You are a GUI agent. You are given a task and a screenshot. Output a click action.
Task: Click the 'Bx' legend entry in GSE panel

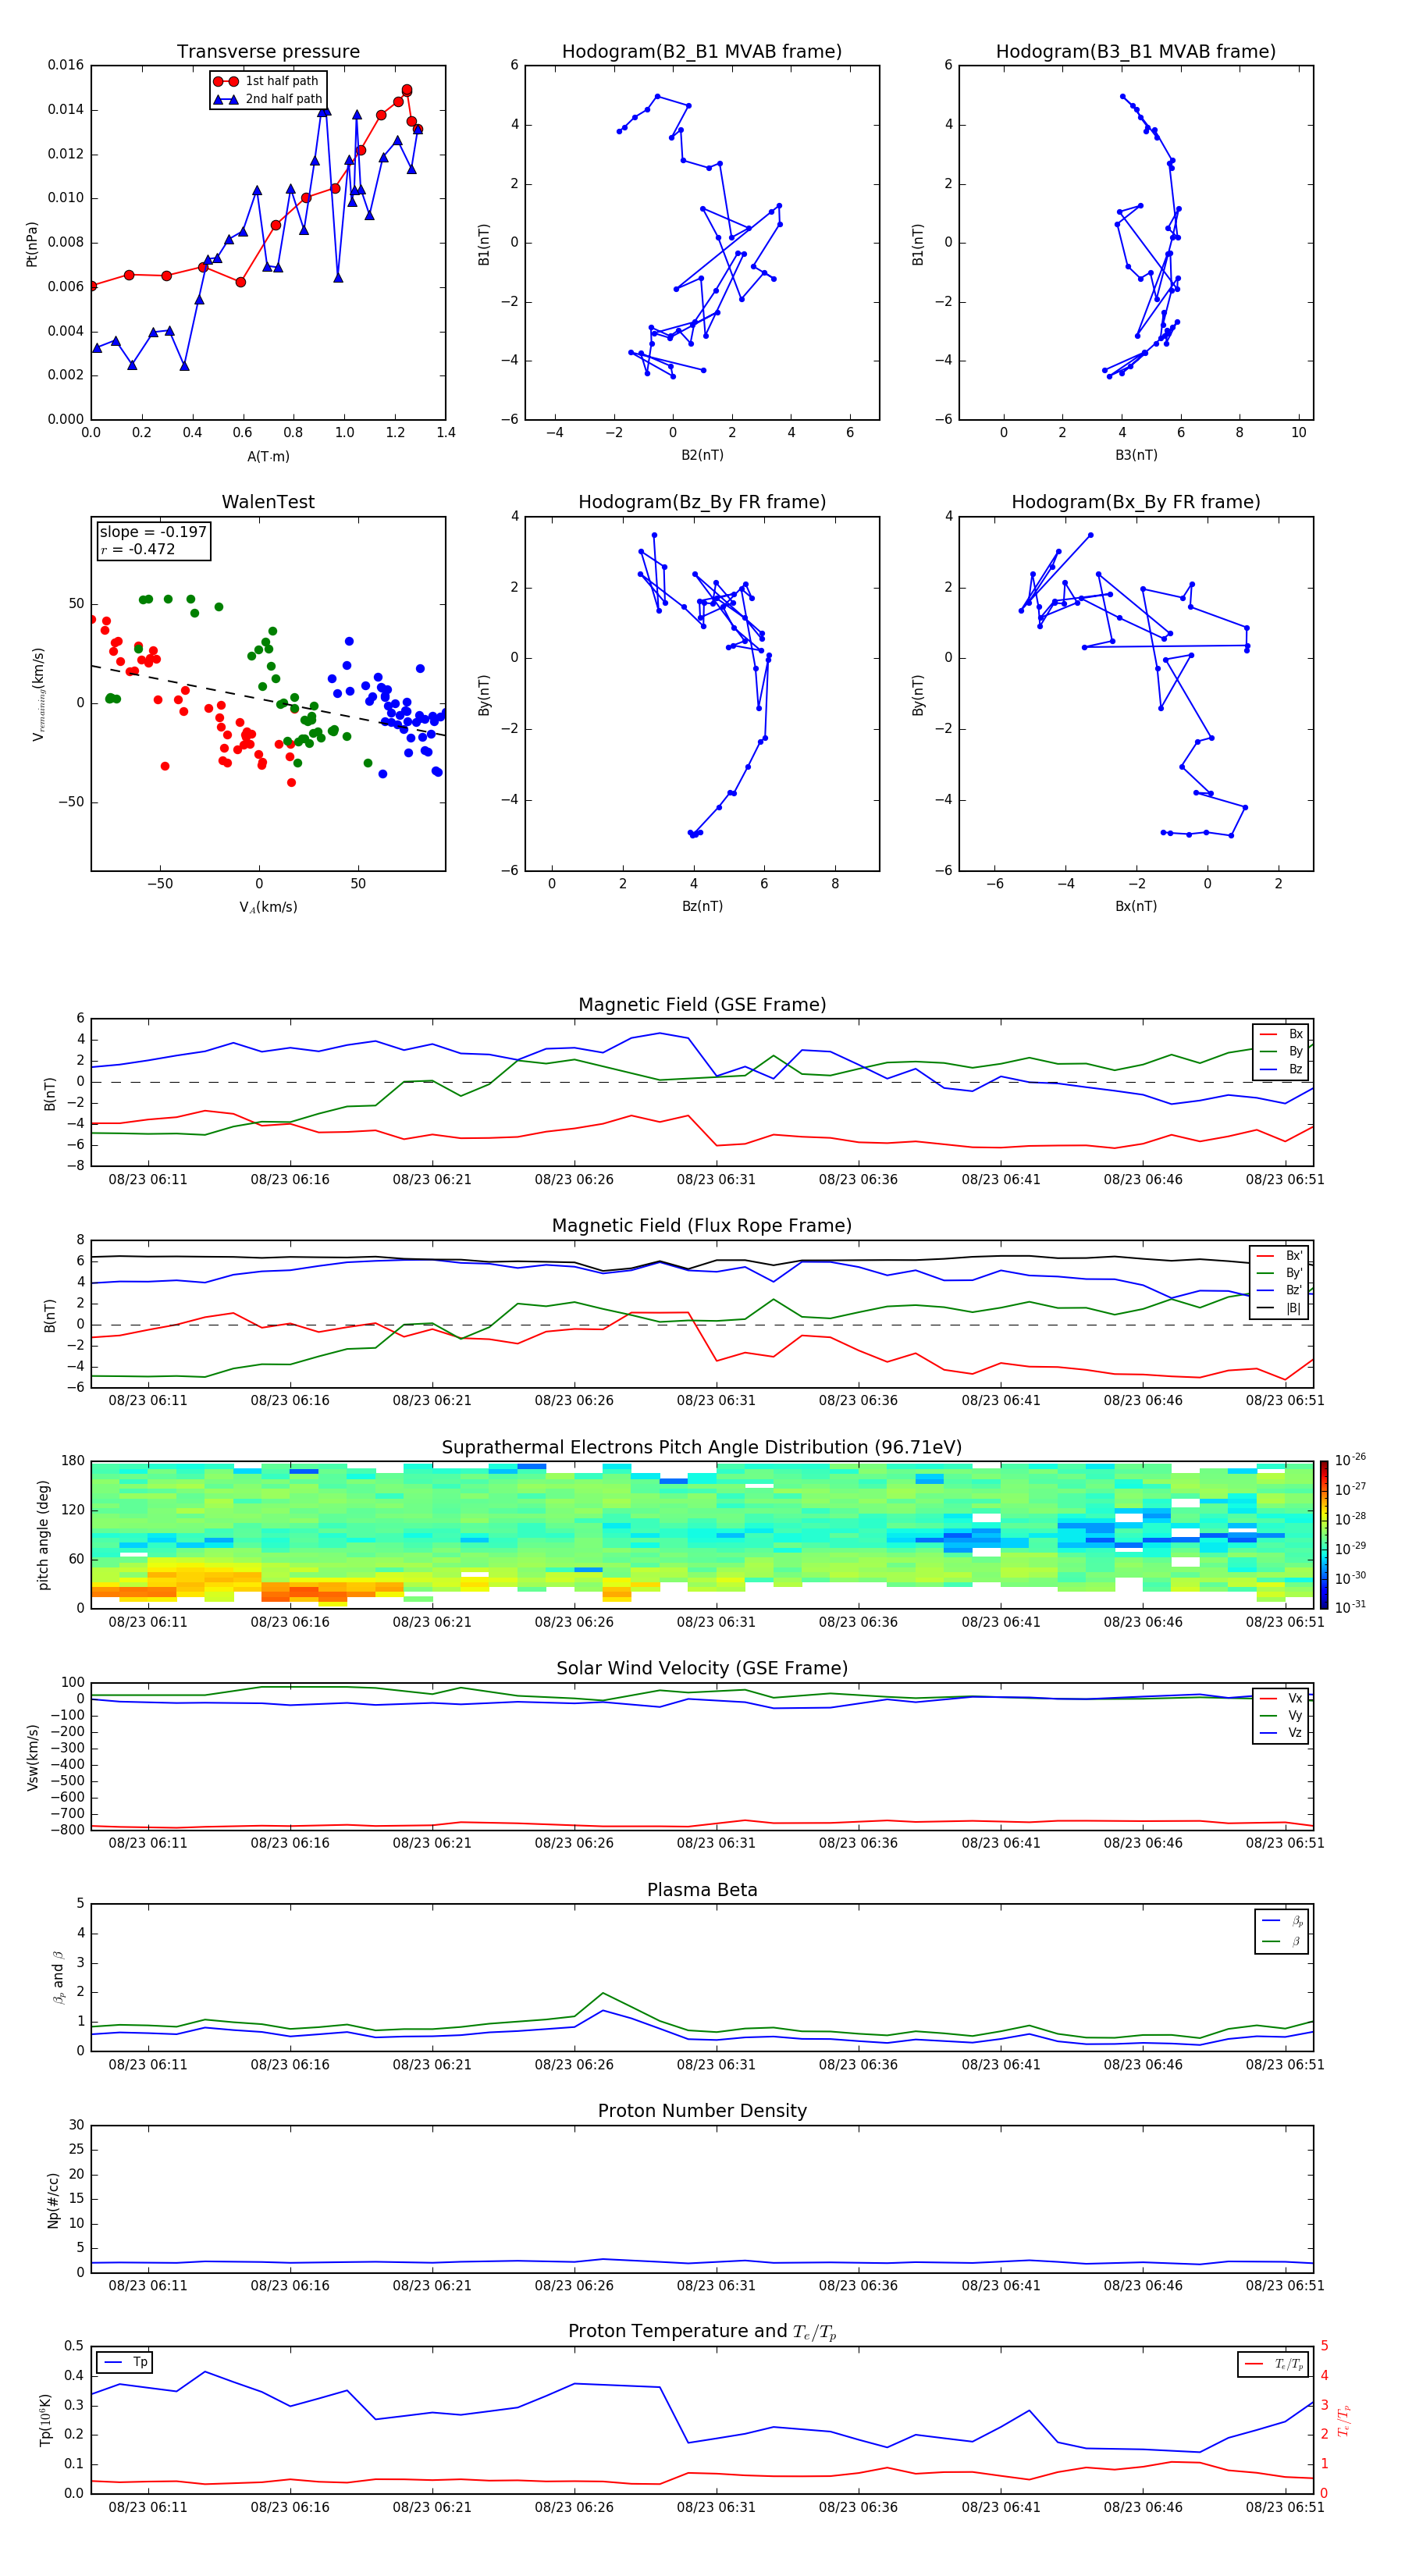pyautogui.click(x=1281, y=1034)
